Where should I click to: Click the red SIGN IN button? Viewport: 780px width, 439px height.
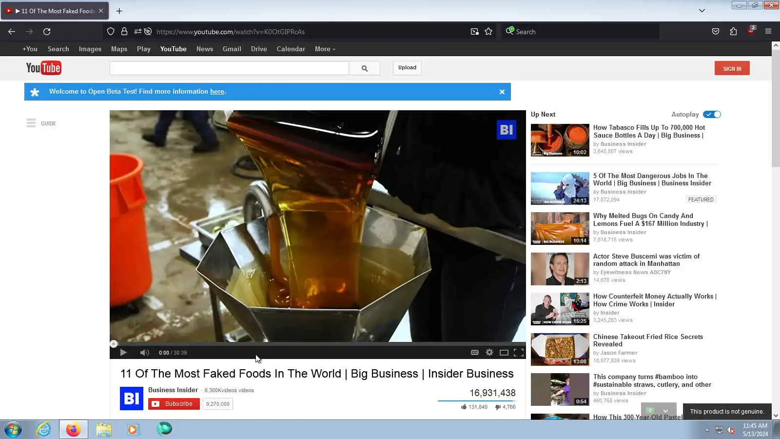tap(732, 68)
